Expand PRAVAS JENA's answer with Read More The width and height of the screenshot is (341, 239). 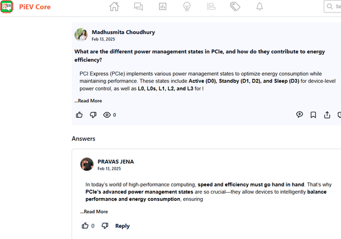(x=94, y=212)
